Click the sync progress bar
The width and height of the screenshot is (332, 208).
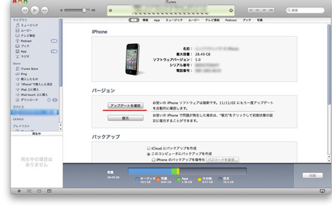[171, 14]
